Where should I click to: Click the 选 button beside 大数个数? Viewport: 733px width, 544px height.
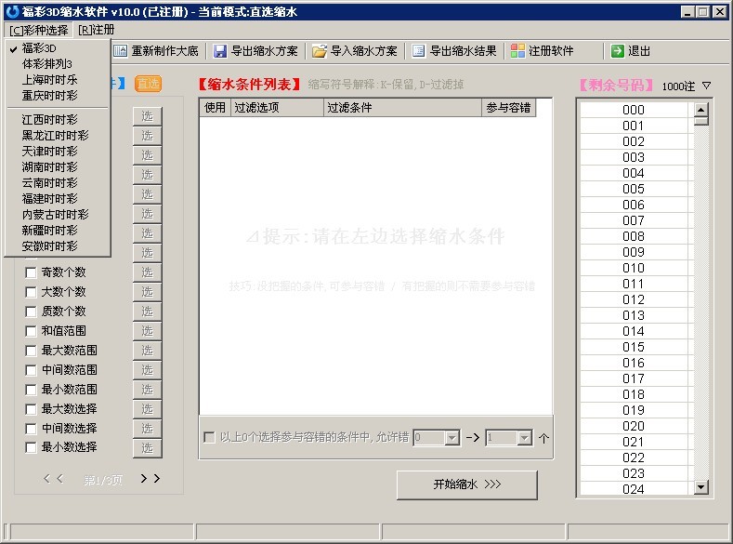(147, 292)
